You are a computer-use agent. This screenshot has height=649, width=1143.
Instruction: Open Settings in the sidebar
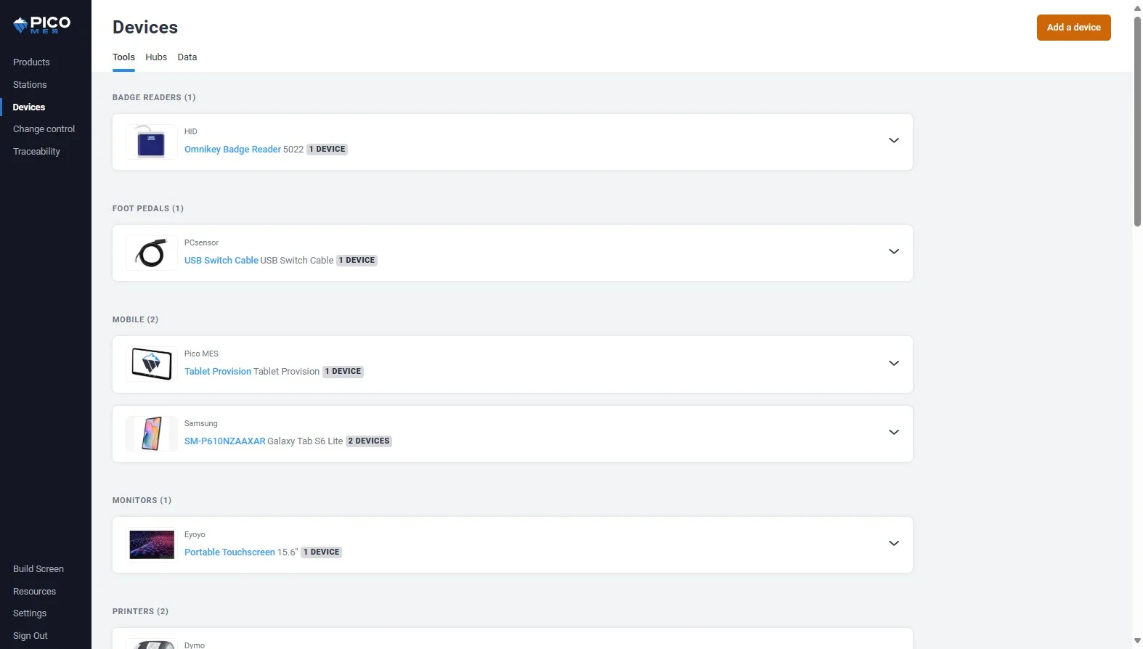coord(30,613)
